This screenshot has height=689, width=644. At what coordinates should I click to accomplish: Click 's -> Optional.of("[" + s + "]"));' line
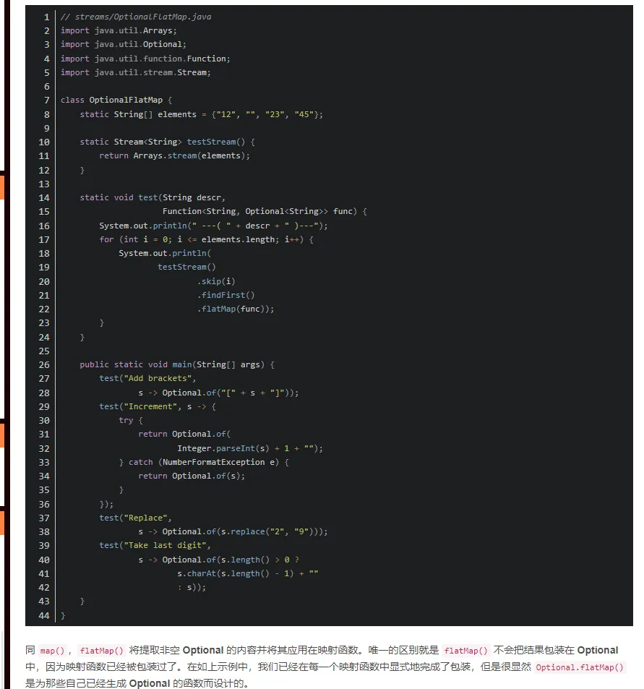(x=218, y=393)
